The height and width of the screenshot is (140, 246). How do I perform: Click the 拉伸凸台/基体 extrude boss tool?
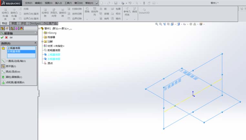[x=5, y=14]
